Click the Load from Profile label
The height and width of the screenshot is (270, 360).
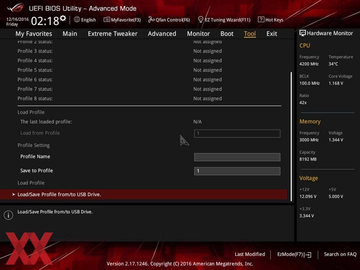click(x=40, y=133)
